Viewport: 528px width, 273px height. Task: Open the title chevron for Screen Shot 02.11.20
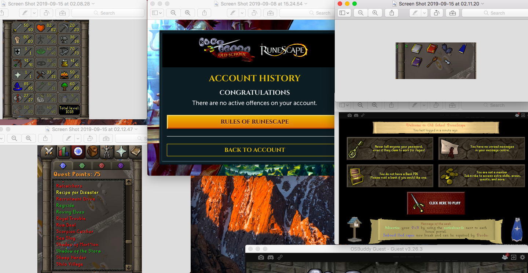[482, 4]
